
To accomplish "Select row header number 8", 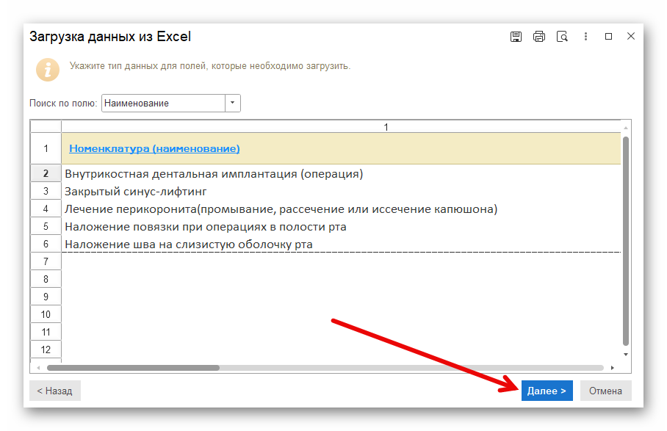I will (46, 279).
